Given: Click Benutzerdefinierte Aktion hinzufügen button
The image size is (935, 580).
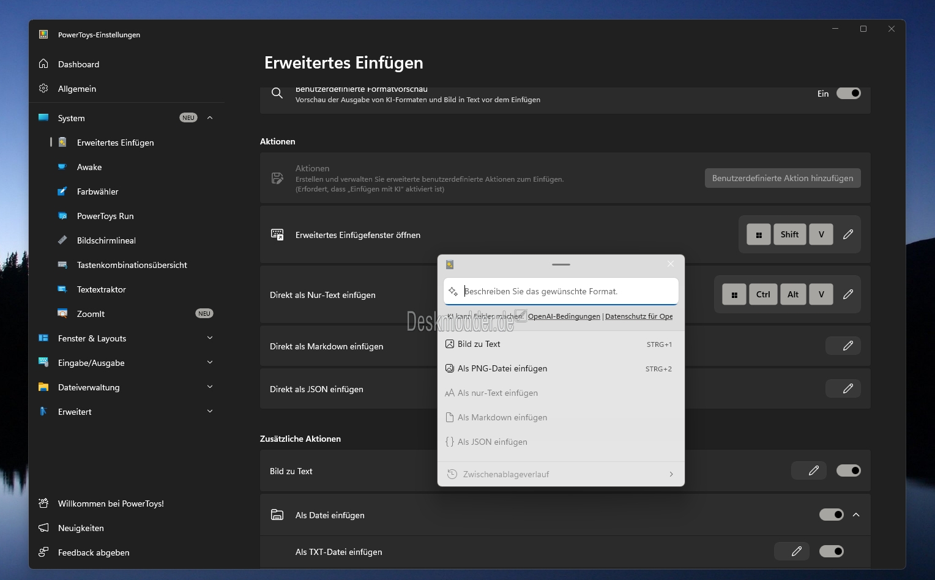Looking at the screenshot, I should tap(783, 178).
